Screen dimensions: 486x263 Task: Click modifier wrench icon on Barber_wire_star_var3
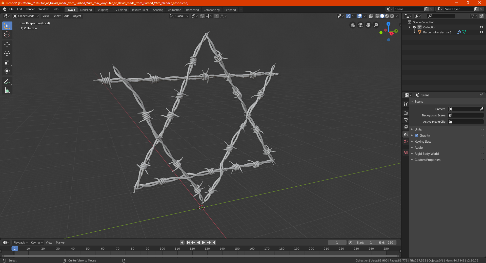coord(459,32)
